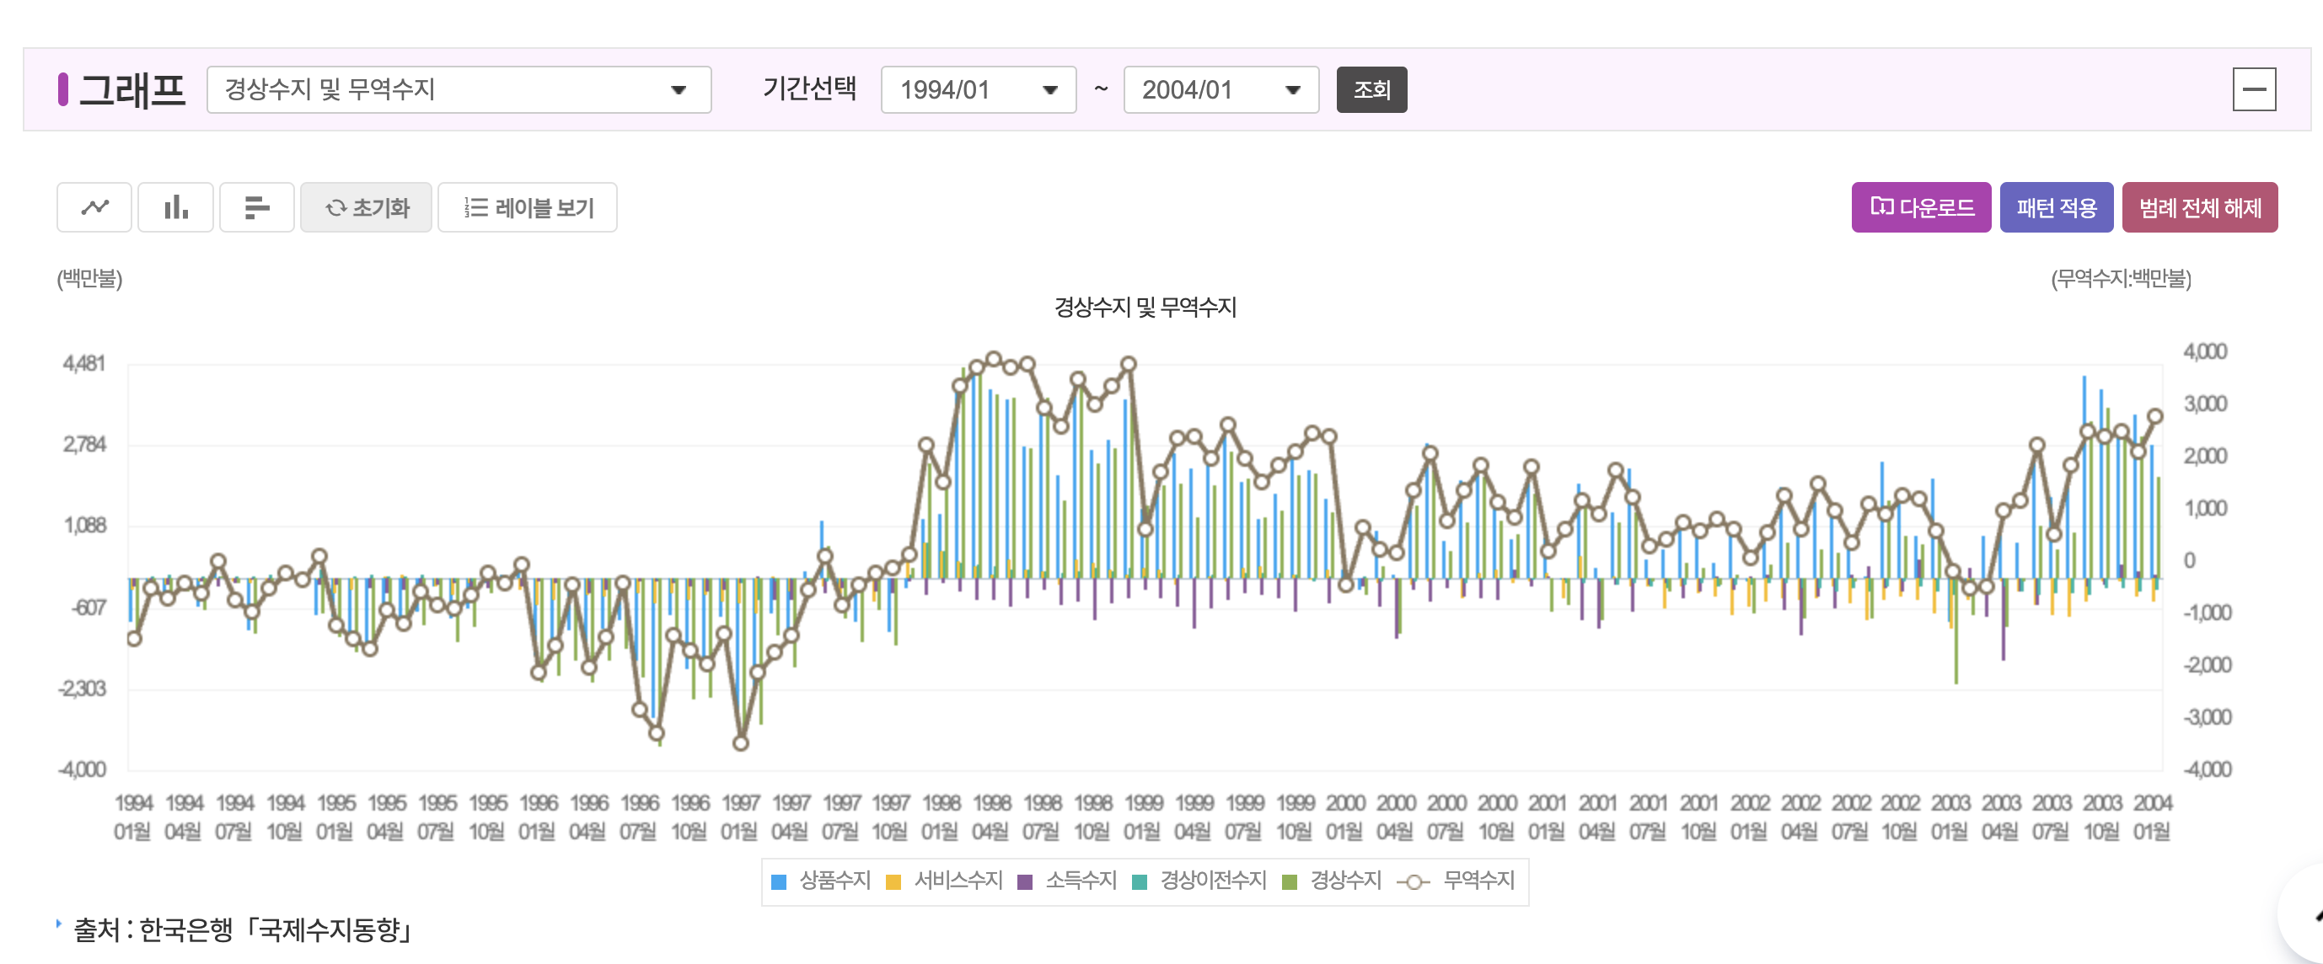Viewport: 2323px width, 964px height.
Task: Click the right axis value -3,000
Action: [2207, 718]
